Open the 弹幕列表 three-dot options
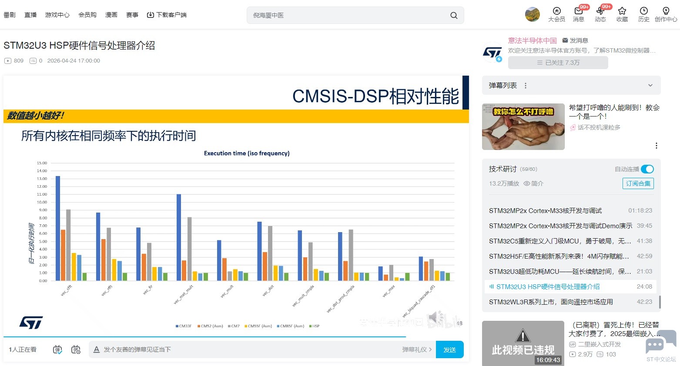Screen dimensions: 680x366 coord(526,86)
